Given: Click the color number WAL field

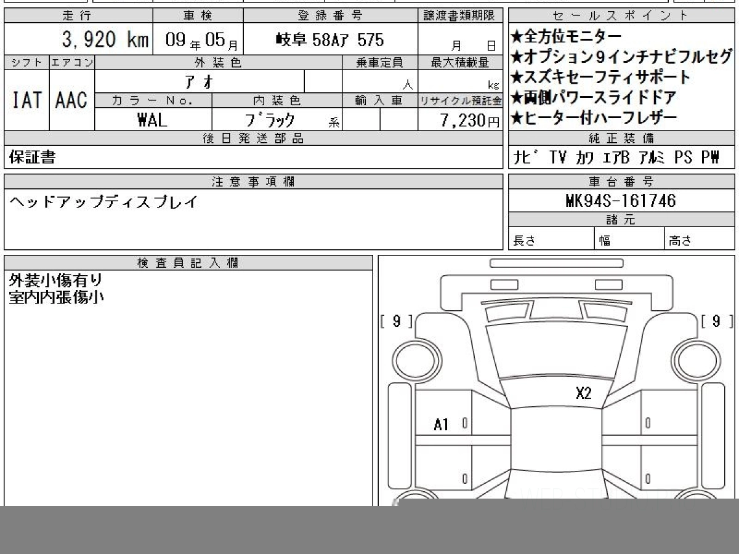Looking at the screenshot, I should (153, 120).
